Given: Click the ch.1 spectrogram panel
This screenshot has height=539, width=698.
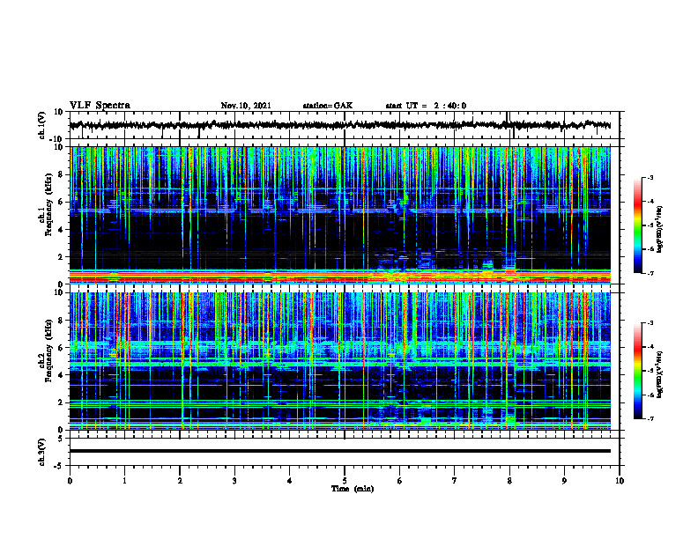Looking at the screenshot, I should click(x=339, y=215).
